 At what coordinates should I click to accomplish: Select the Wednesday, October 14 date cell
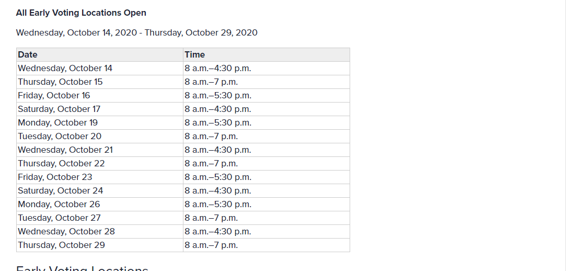click(x=100, y=69)
